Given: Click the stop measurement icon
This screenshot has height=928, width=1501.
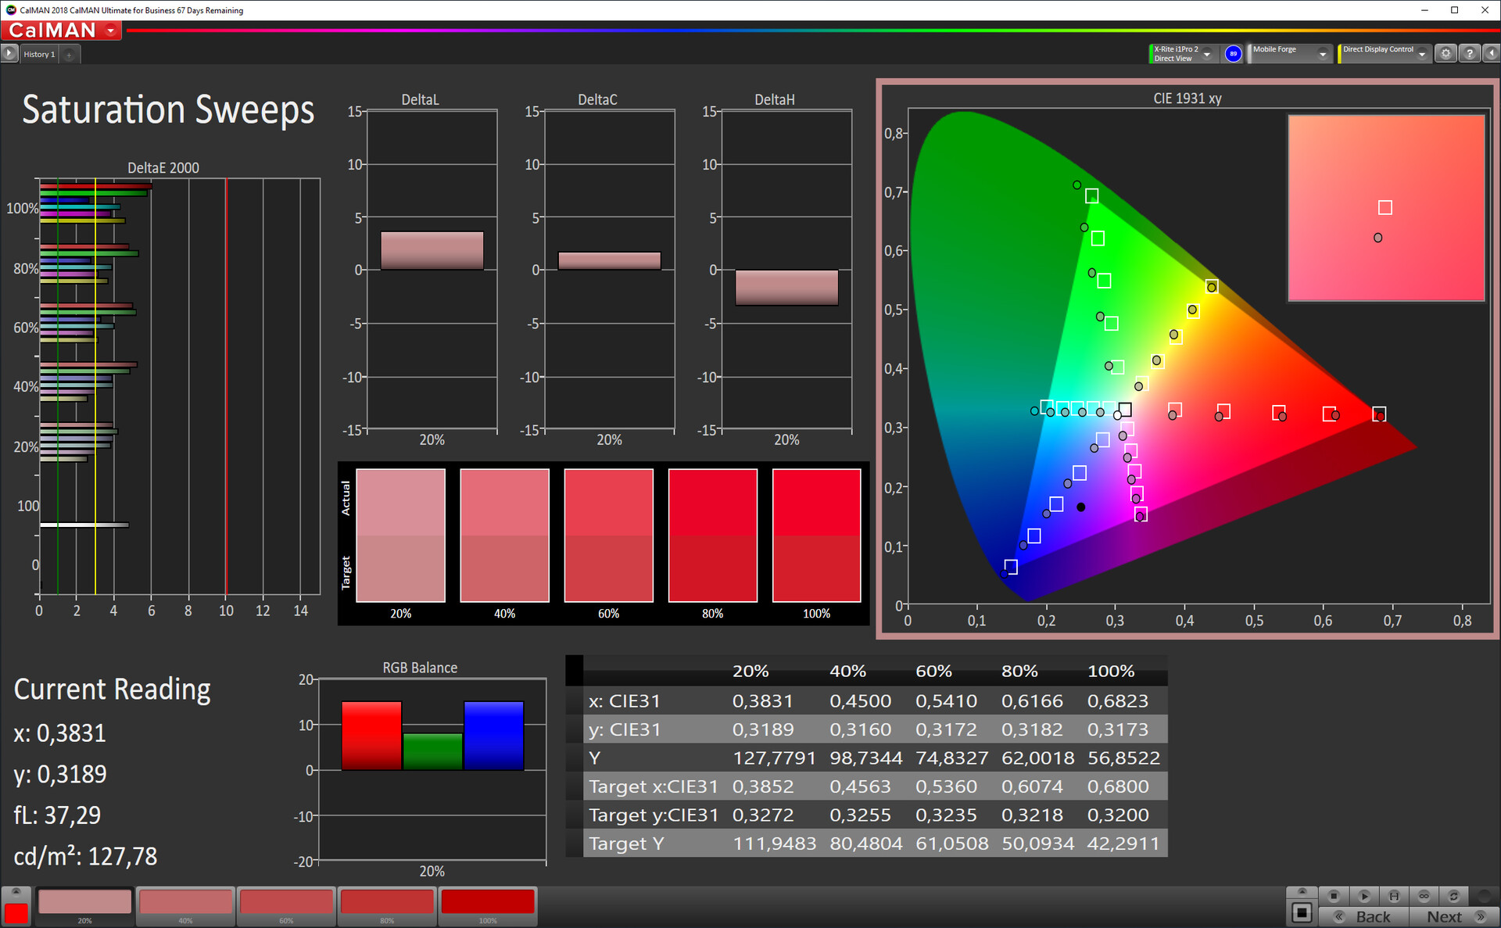Looking at the screenshot, I should click(1334, 895).
